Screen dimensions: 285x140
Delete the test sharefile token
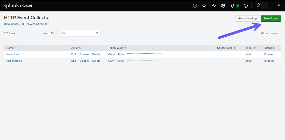pyautogui.click(x=96, y=61)
